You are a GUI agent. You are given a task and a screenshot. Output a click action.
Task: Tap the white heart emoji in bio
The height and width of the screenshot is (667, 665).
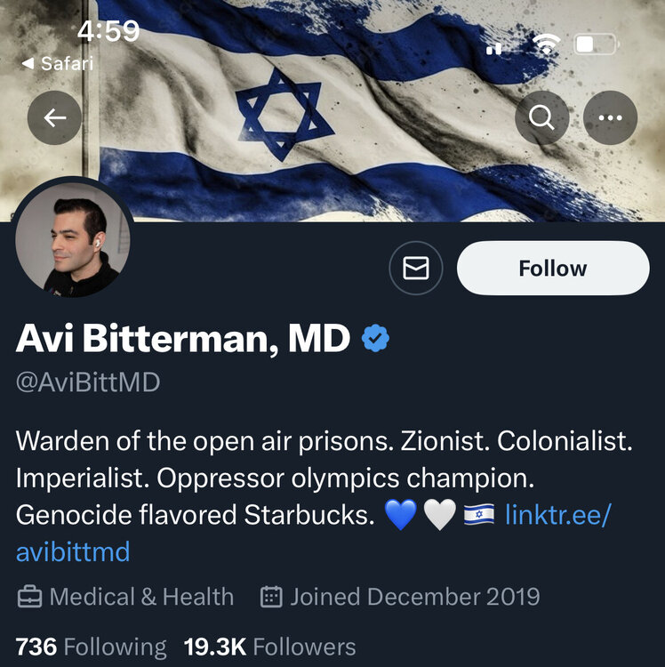439,515
